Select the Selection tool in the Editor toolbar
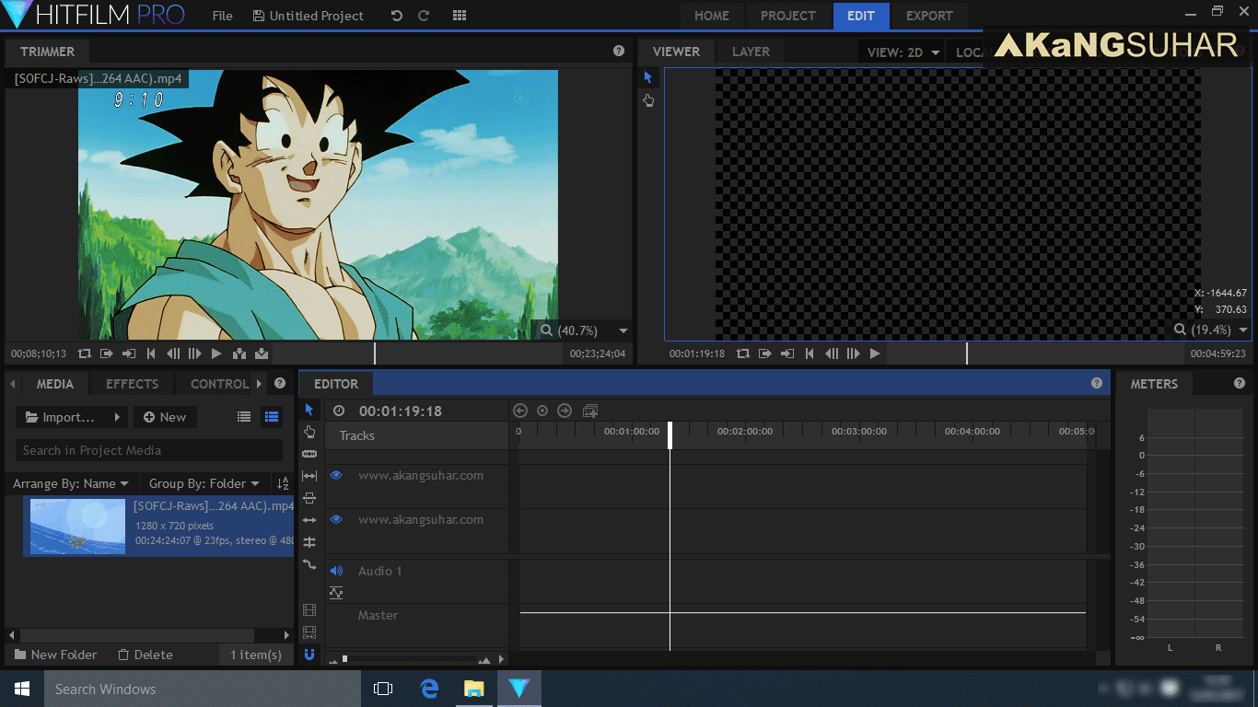Viewport: 1258px width, 707px height. tap(309, 410)
